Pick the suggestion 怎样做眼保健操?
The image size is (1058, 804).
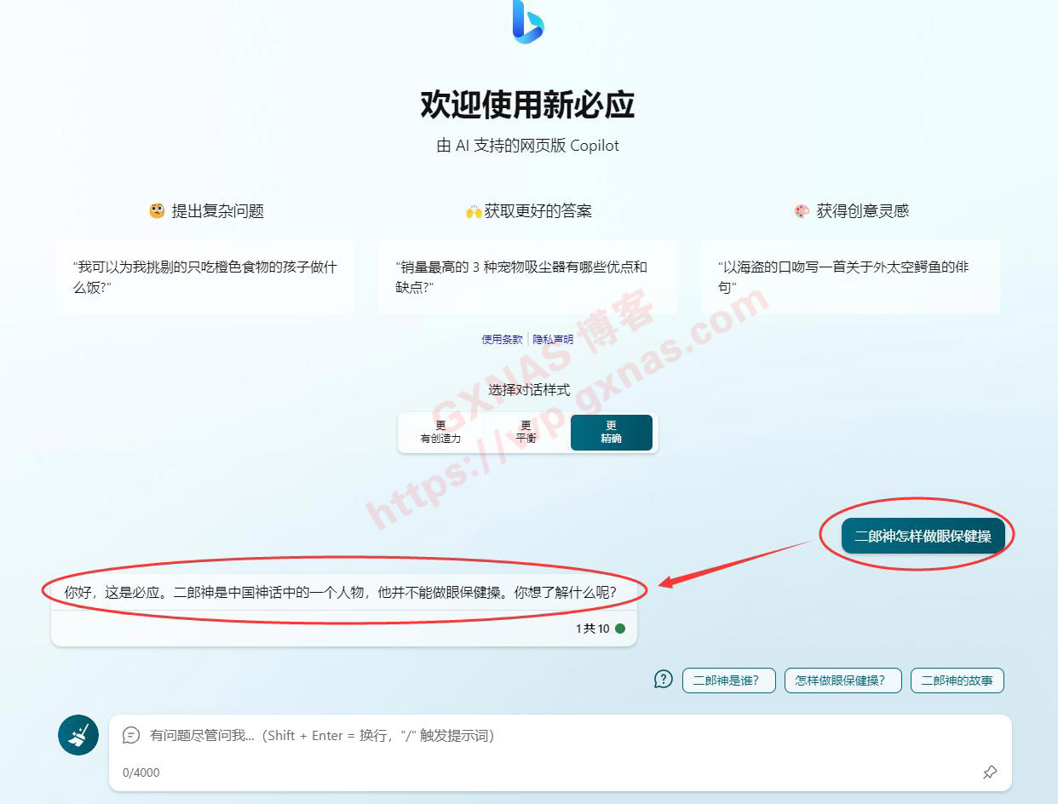(842, 681)
